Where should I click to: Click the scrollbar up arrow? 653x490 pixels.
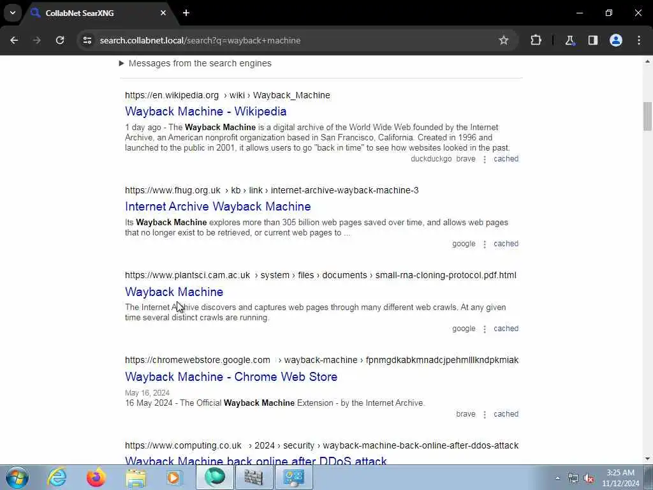pyautogui.click(x=647, y=62)
